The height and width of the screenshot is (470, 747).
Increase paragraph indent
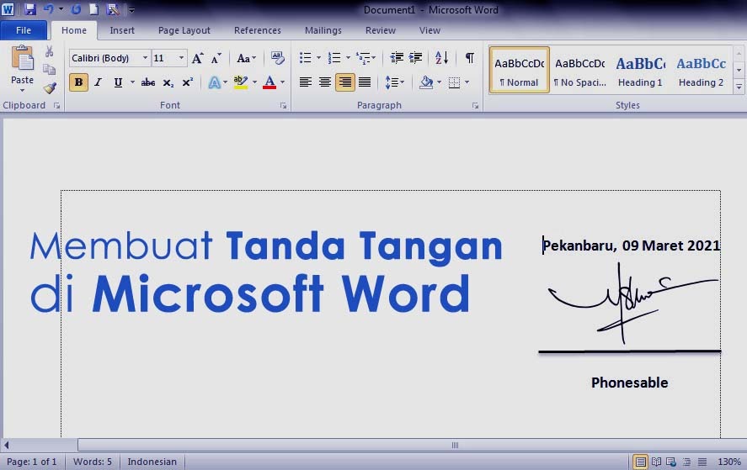(x=415, y=58)
